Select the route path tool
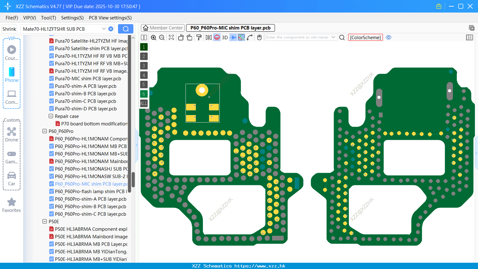This screenshot has height=269, width=478. (x=250, y=38)
